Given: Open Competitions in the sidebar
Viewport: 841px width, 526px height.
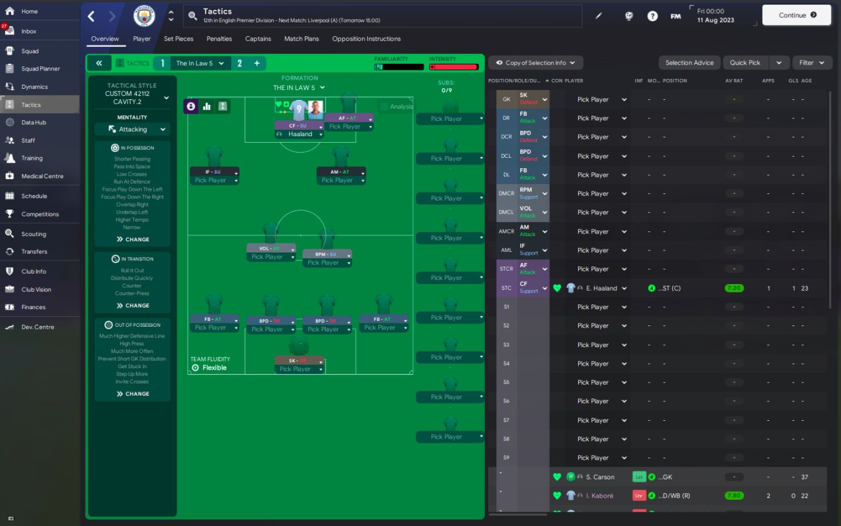Looking at the screenshot, I should (40, 214).
